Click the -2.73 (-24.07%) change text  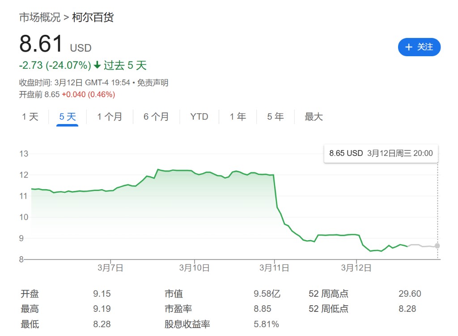pos(55,65)
